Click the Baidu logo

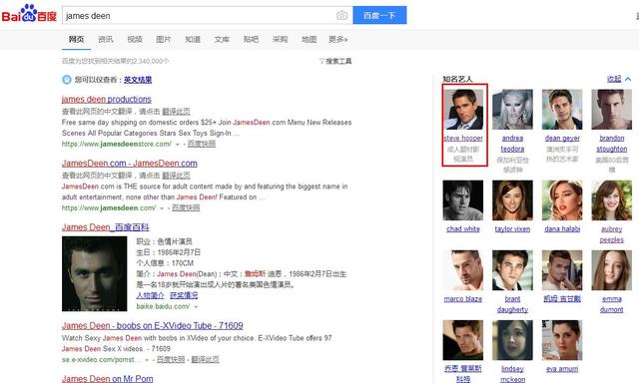pos(29,13)
